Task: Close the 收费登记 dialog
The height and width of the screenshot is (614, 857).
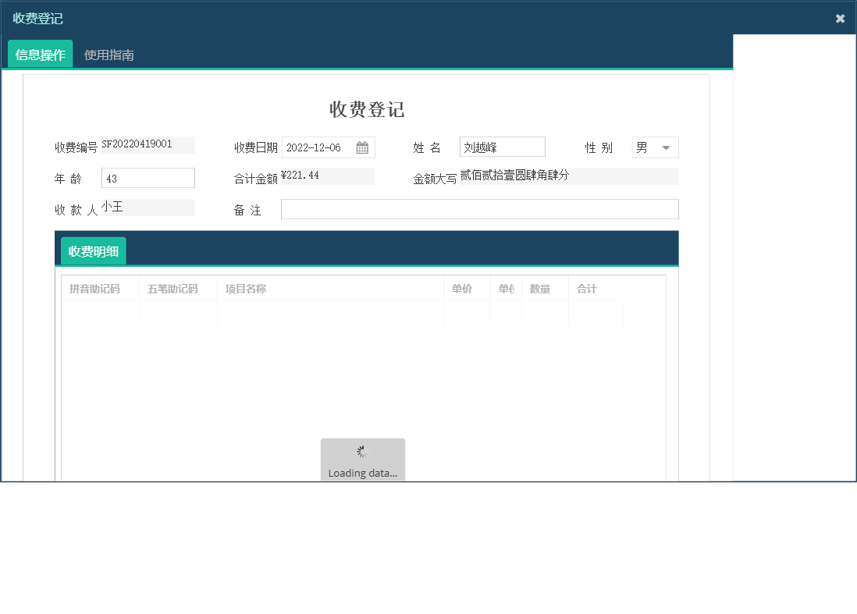Action: tap(840, 17)
